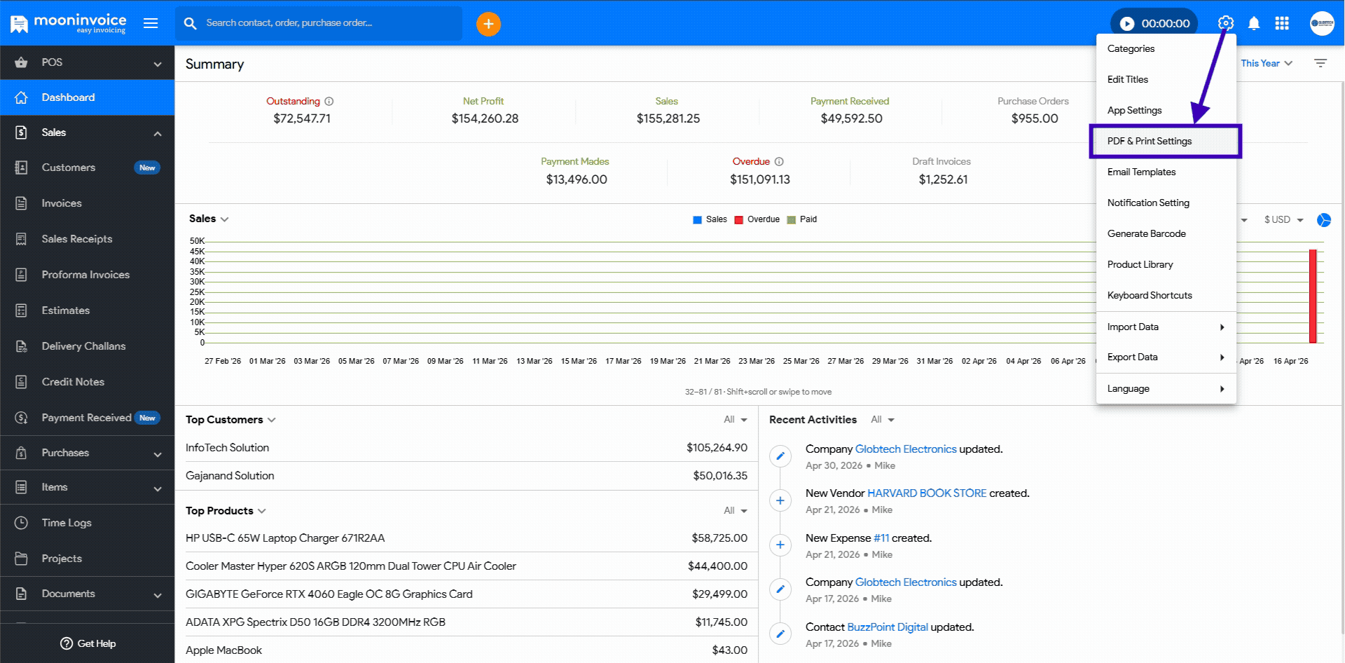The image size is (1345, 663).
Task: Open the settings gear icon
Action: [x=1225, y=23]
